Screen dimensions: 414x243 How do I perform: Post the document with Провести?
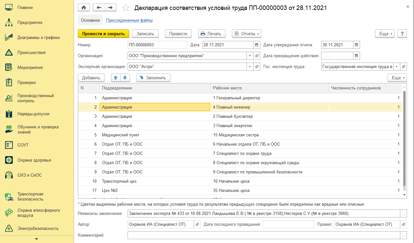(x=178, y=34)
